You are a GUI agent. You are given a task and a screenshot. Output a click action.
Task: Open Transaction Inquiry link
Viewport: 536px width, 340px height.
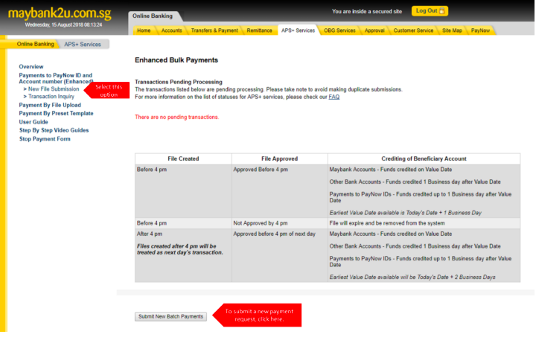click(x=51, y=97)
